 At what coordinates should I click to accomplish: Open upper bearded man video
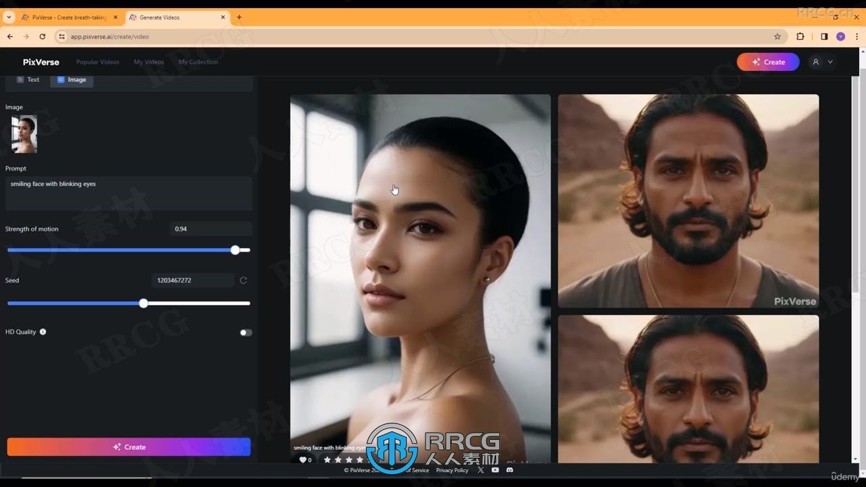point(688,201)
